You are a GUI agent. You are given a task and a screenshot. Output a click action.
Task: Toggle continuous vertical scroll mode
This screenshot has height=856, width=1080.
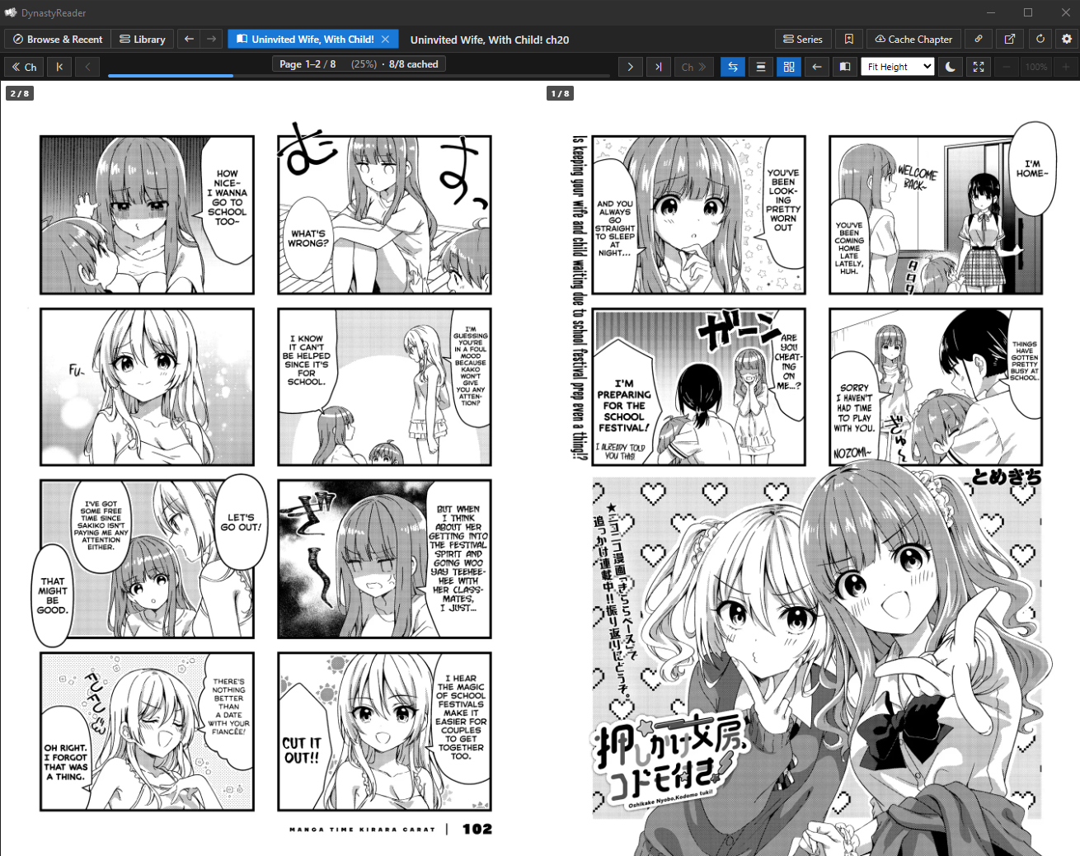(x=761, y=67)
